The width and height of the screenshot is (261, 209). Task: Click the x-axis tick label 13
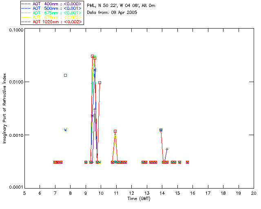tap(147, 193)
